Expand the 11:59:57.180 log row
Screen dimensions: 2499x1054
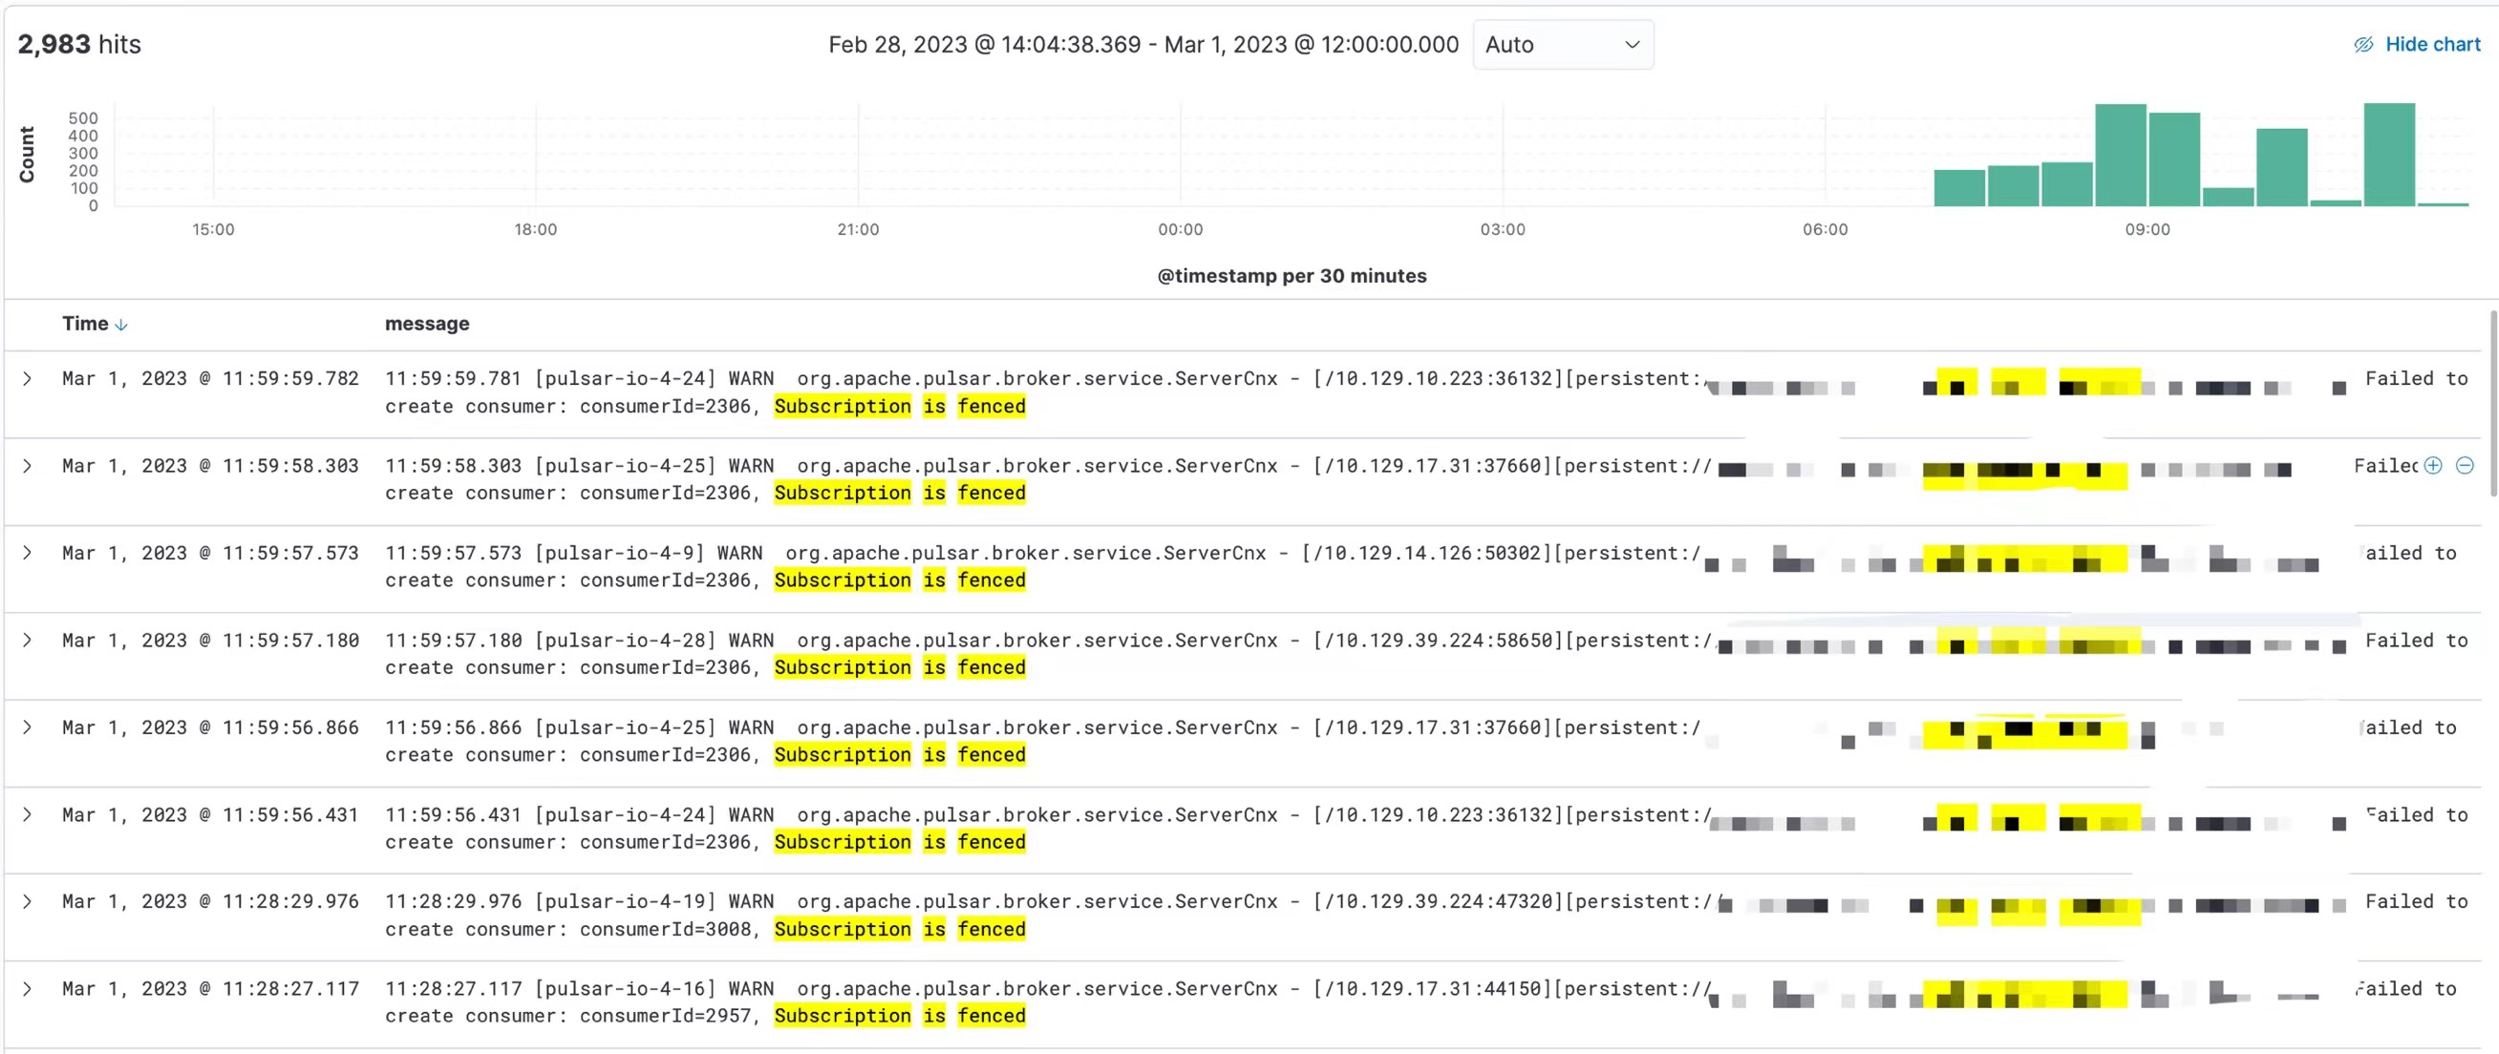coord(27,641)
